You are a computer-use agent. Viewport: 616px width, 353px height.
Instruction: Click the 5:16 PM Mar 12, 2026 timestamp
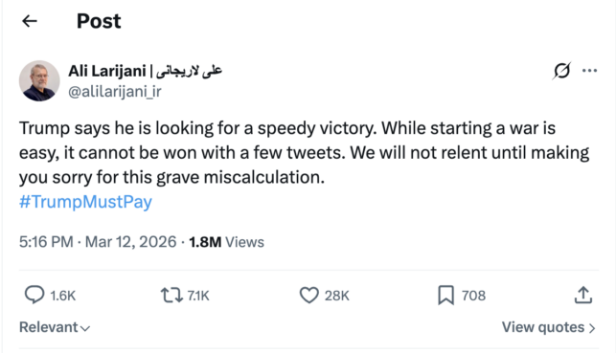tap(98, 242)
